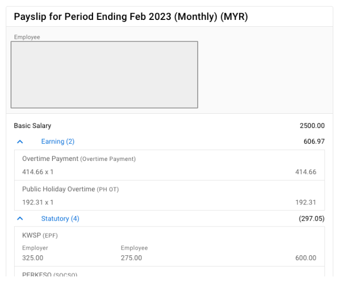Click the PH OT amount 192.31

pyautogui.click(x=306, y=202)
